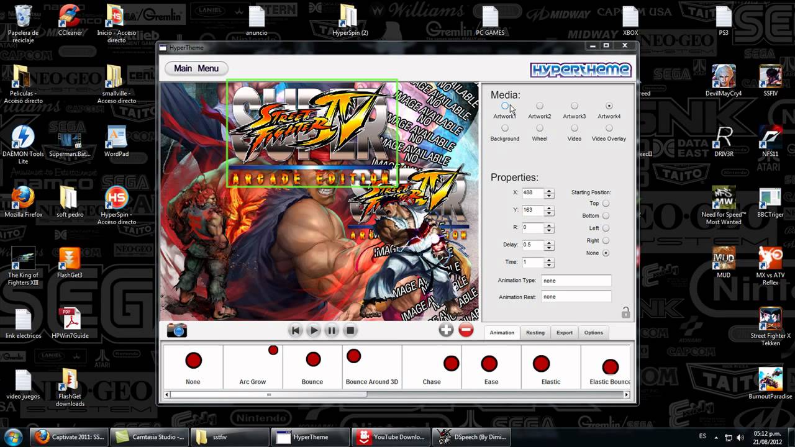This screenshot has width=795, height=447.
Task: Switch to the Options tab
Action: click(x=594, y=333)
